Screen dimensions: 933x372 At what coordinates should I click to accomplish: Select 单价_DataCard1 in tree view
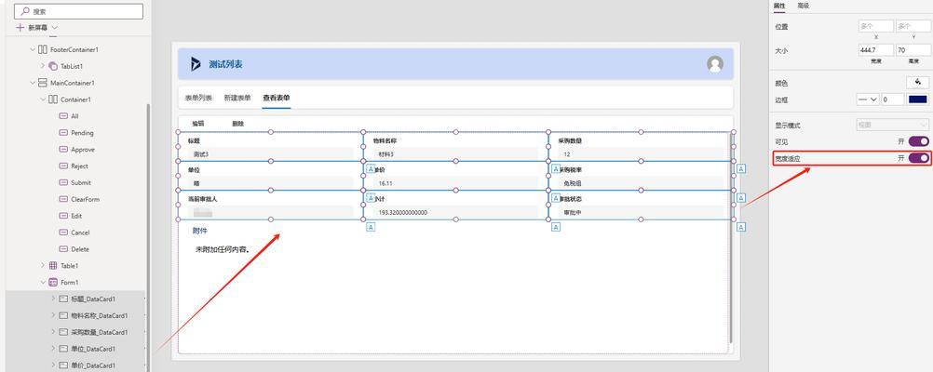click(93, 365)
